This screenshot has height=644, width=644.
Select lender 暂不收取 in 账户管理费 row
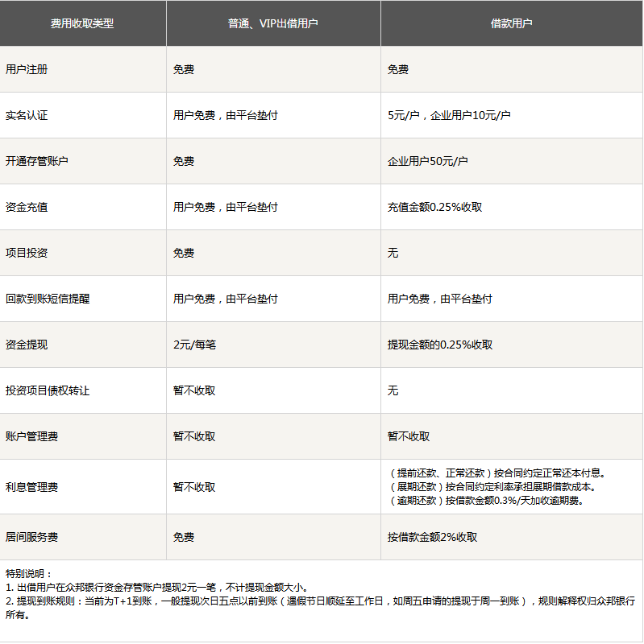coord(194,436)
